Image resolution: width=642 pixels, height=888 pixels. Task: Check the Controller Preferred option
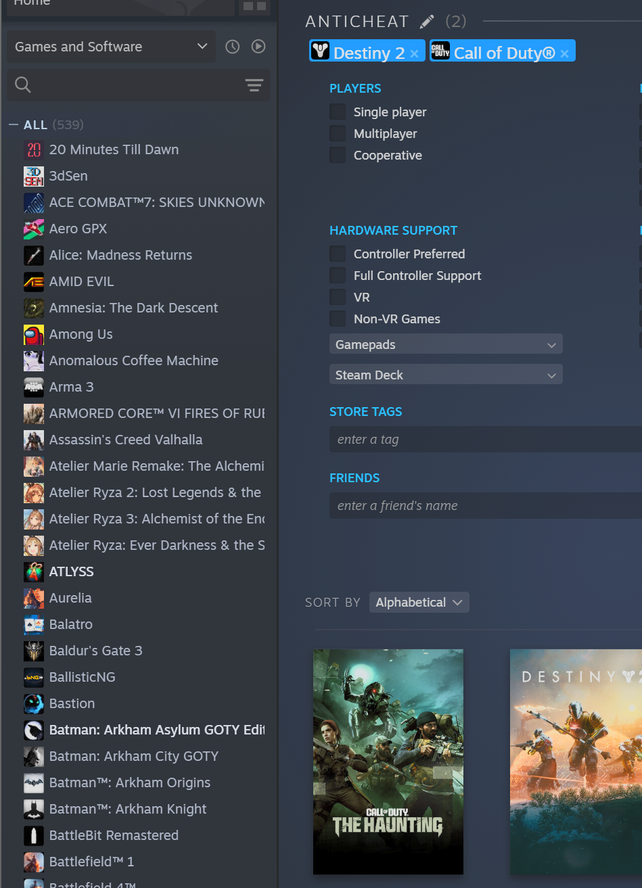338,254
